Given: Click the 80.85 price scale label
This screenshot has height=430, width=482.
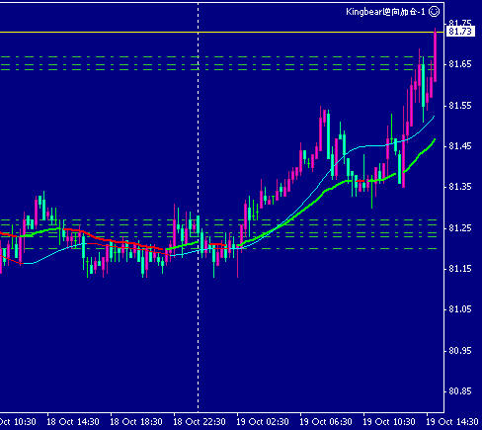Looking at the screenshot, I should [x=460, y=391].
